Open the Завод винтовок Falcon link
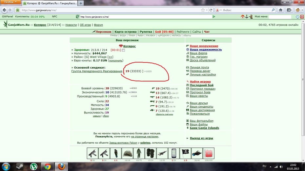The image size is (305, 171). tap(123, 143)
